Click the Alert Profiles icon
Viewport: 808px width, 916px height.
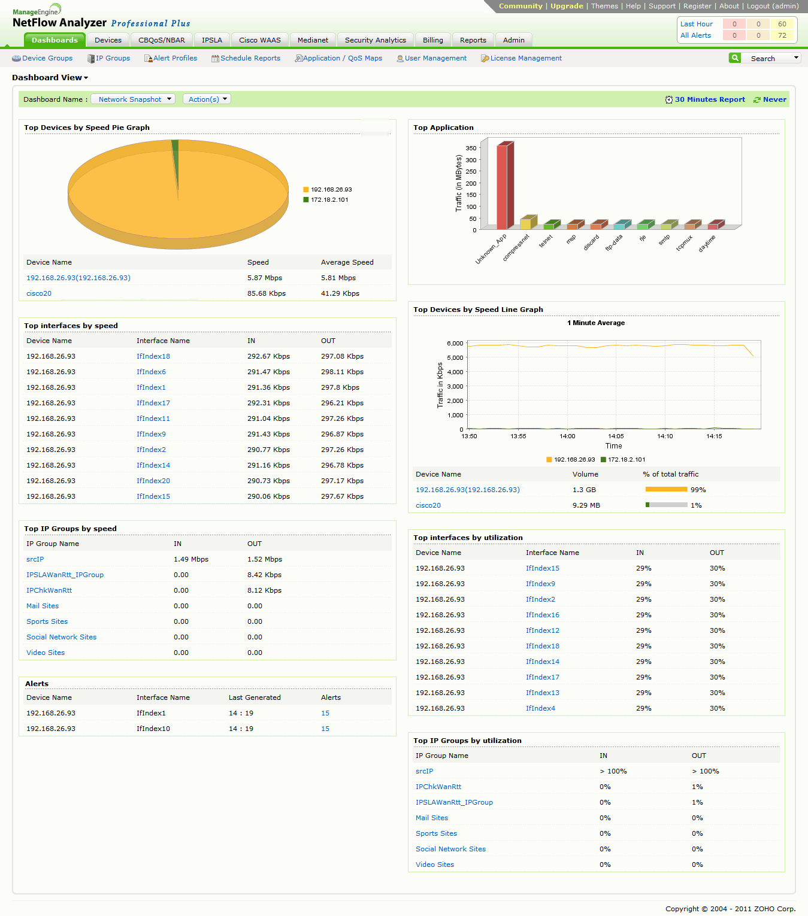(x=148, y=59)
